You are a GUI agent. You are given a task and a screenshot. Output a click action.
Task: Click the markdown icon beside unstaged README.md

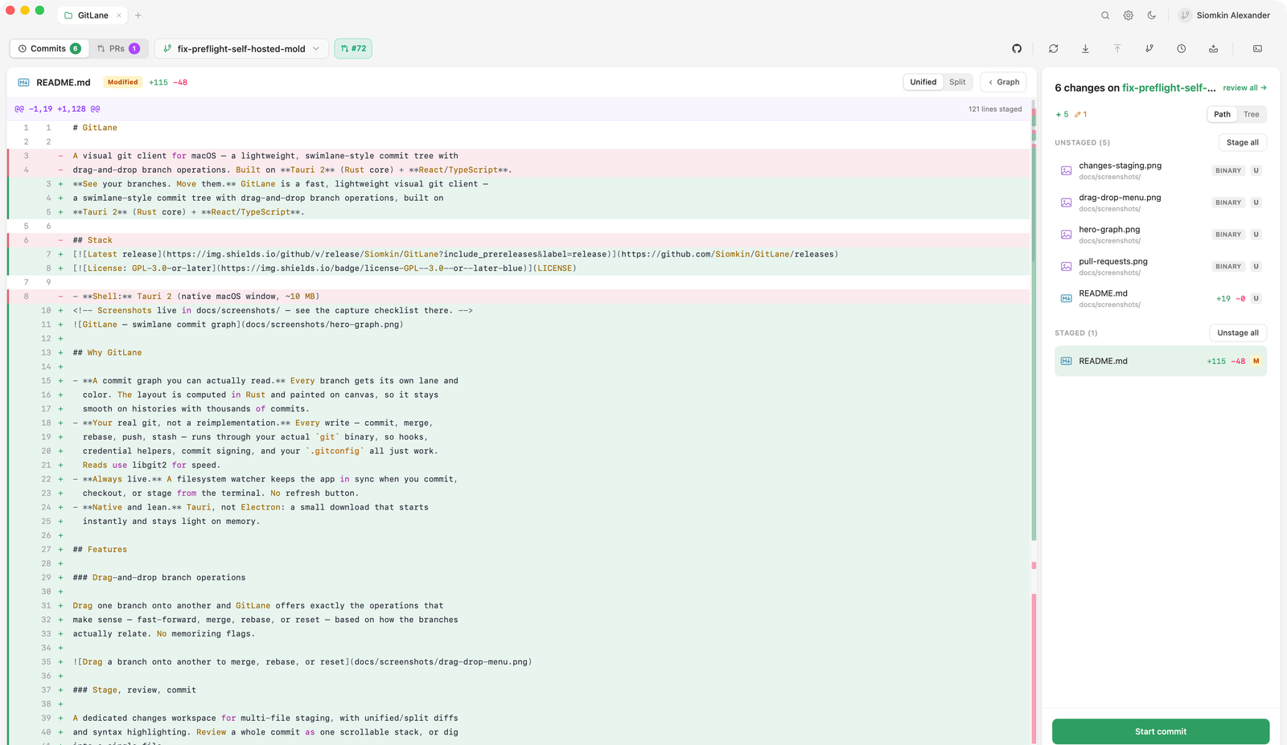[x=1066, y=298]
